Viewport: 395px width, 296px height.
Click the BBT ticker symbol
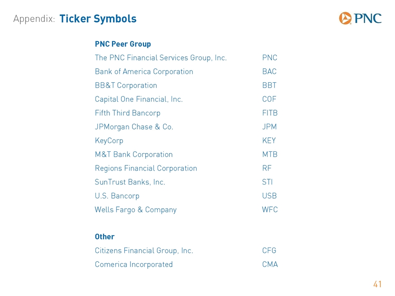[269, 86]
